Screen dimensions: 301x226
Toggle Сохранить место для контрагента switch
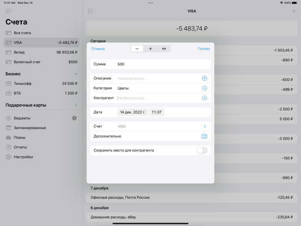(x=202, y=151)
